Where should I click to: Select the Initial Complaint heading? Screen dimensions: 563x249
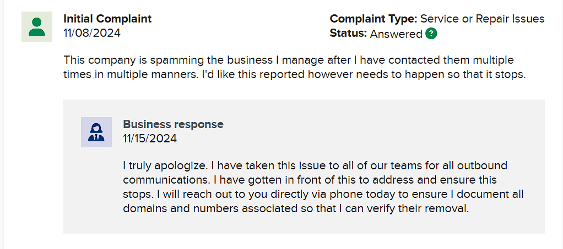click(108, 19)
